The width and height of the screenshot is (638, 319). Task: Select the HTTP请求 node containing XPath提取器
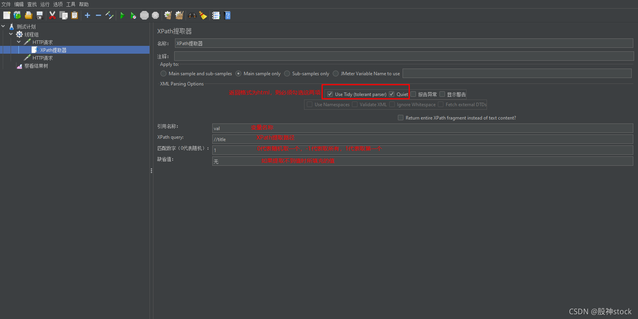42,42
